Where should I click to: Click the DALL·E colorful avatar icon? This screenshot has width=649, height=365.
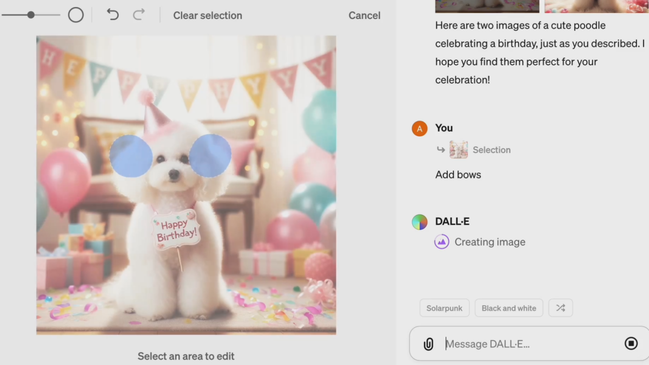point(420,222)
